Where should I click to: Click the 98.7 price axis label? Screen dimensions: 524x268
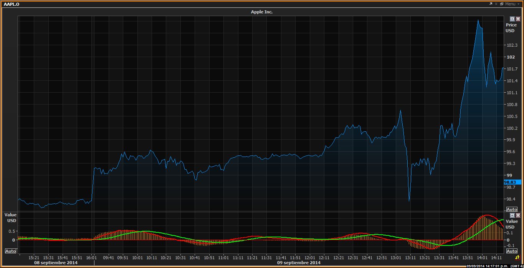tap(511, 187)
